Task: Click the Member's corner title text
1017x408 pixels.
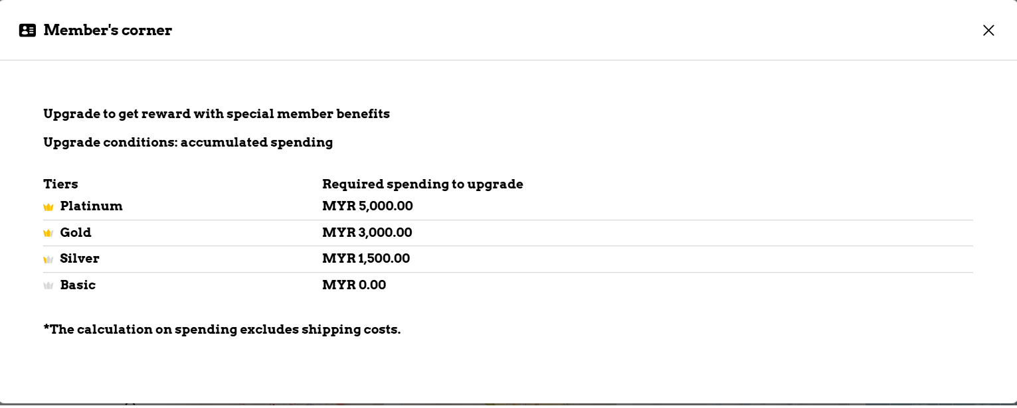Action: [108, 31]
